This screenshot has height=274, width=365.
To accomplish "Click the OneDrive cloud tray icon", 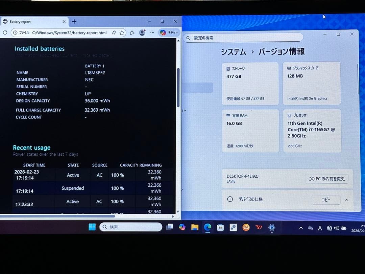I will click(x=310, y=228).
